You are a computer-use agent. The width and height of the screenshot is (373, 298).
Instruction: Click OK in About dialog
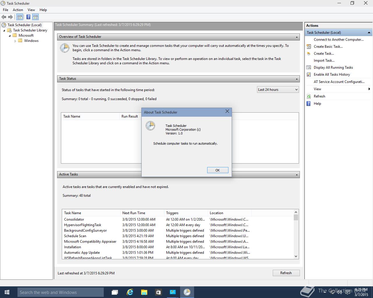click(218, 170)
